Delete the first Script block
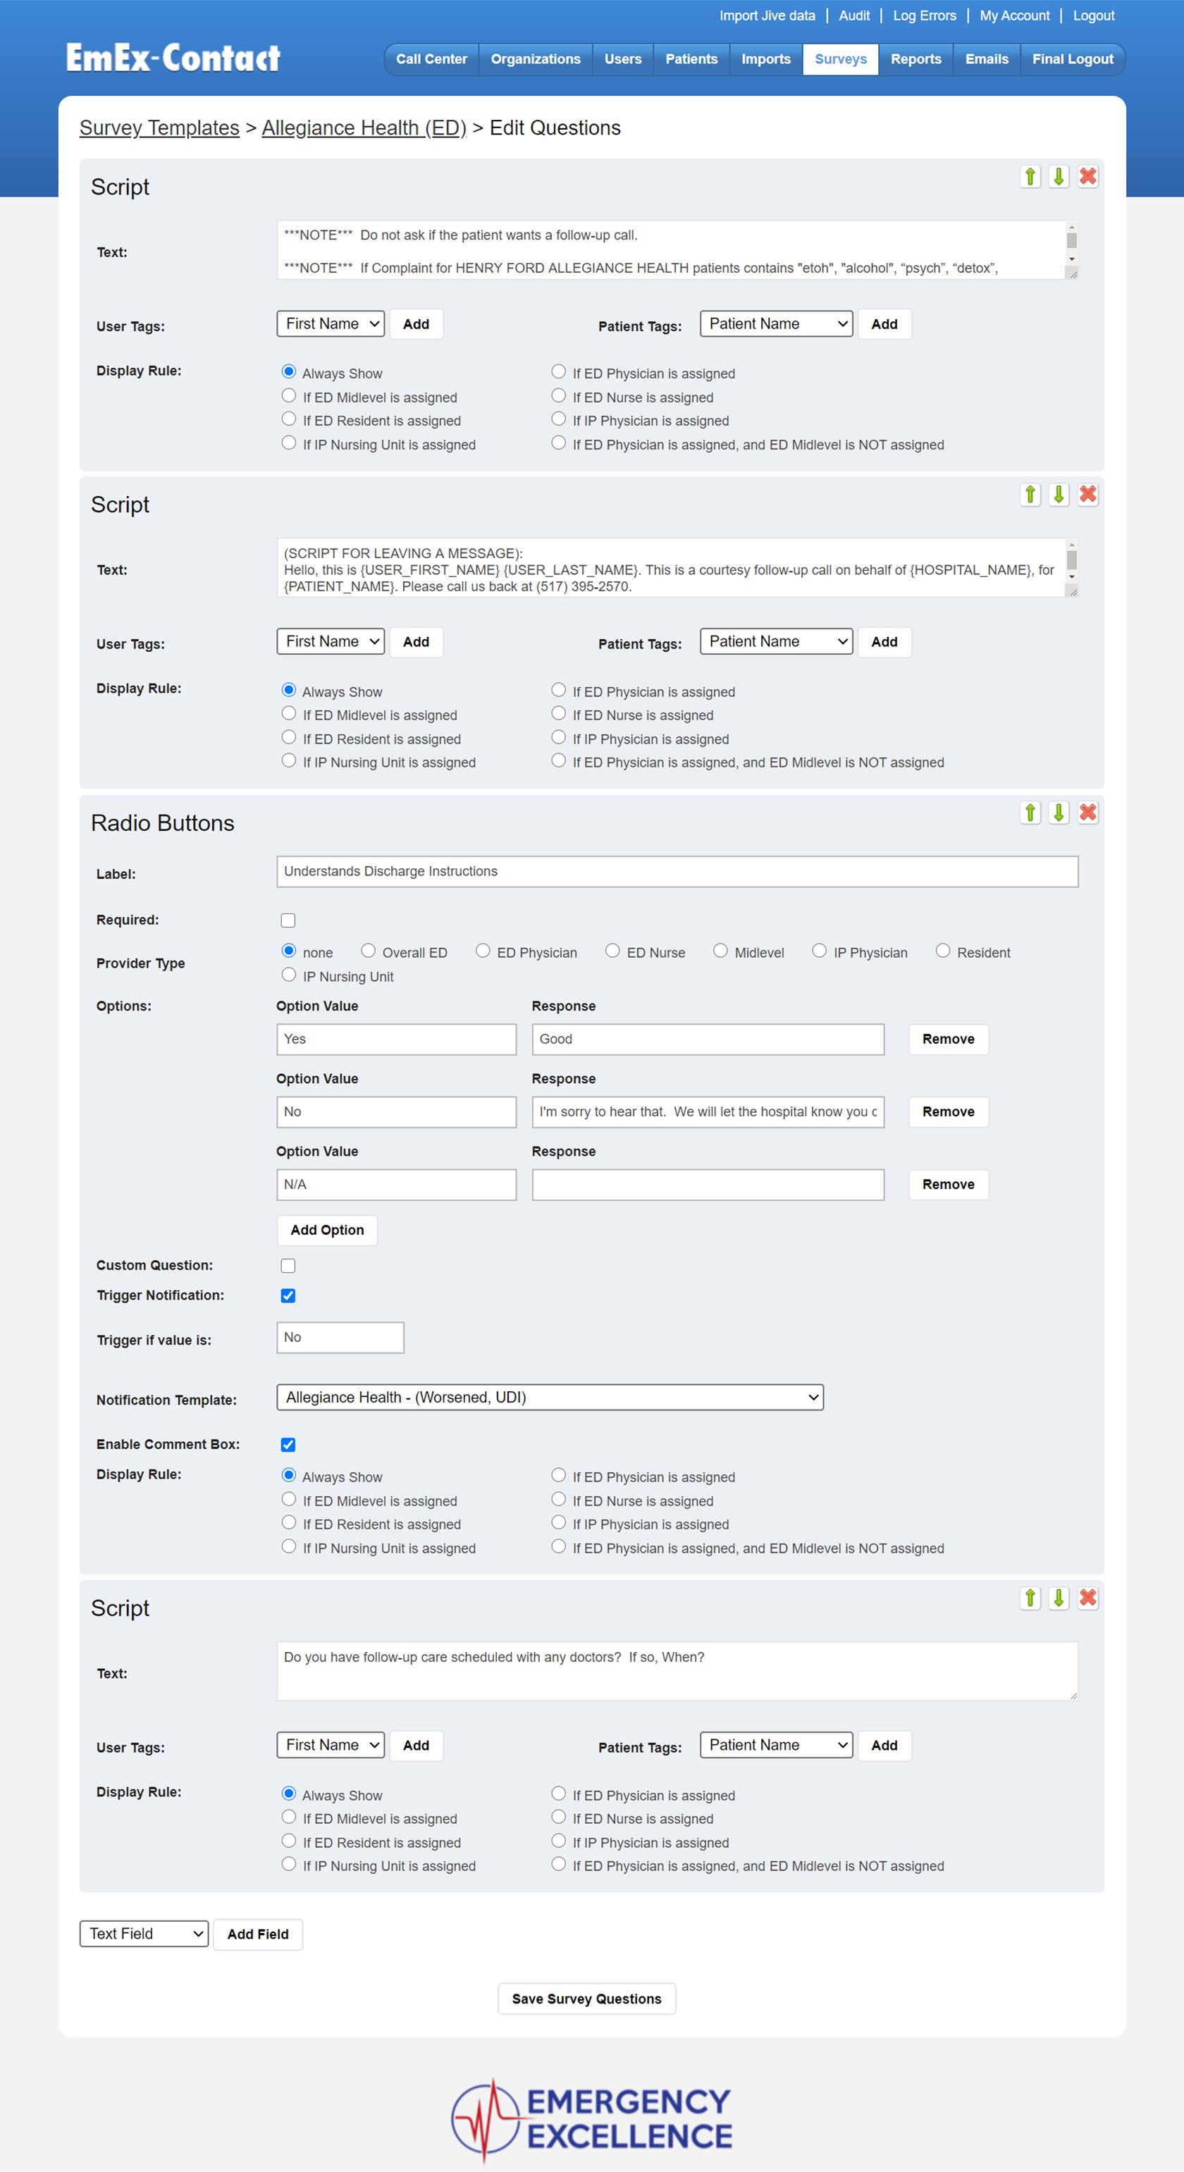Image resolution: width=1184 pixels, height=2172 pixels. pyautogui.click(x=1088, y=176)
